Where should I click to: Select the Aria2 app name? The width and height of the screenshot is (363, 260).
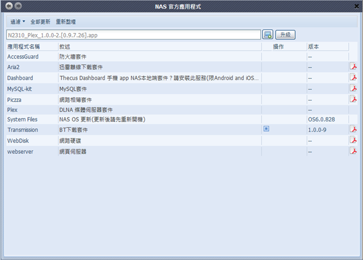tap(14, 67)
